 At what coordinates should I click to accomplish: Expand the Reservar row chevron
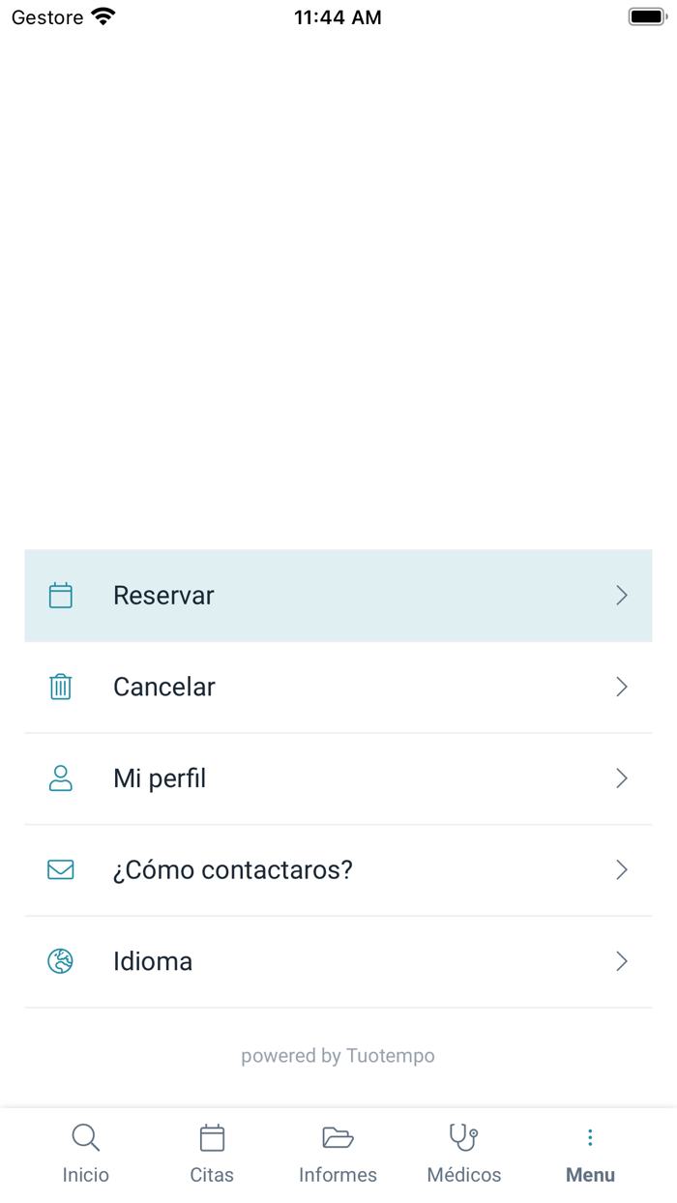coord(622,596)
